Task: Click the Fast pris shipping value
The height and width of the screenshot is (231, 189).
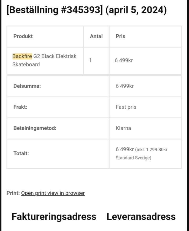Action: coord(126,107)
